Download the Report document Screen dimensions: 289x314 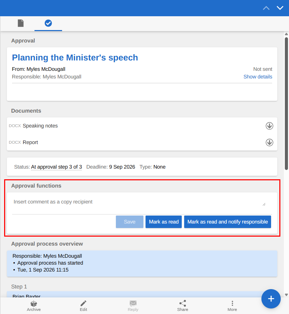[269, 143]
